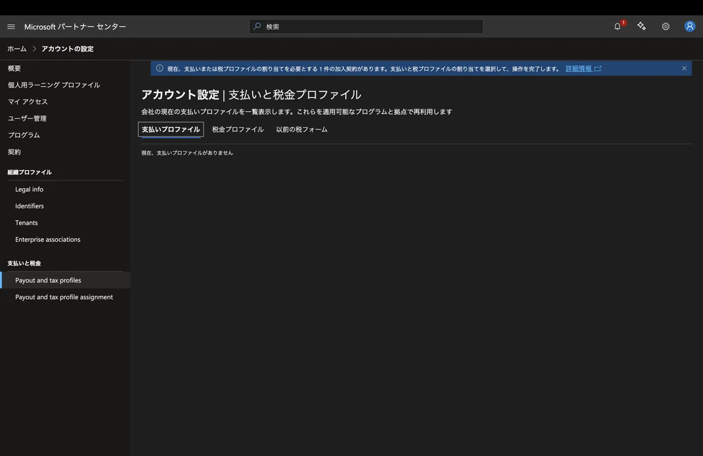
Task: Click the 現在、支払いプロファイルがありません message
Action: (x=187, y=153)
